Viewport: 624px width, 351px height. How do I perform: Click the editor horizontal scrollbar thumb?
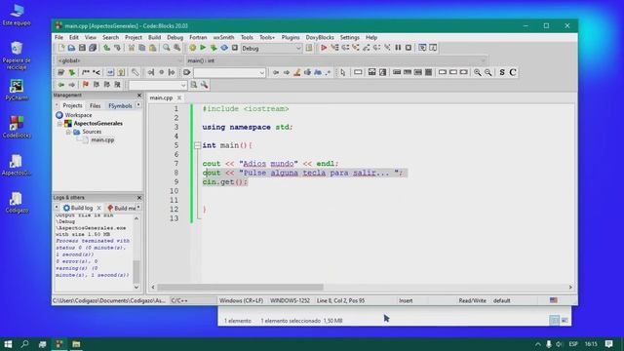241,287
